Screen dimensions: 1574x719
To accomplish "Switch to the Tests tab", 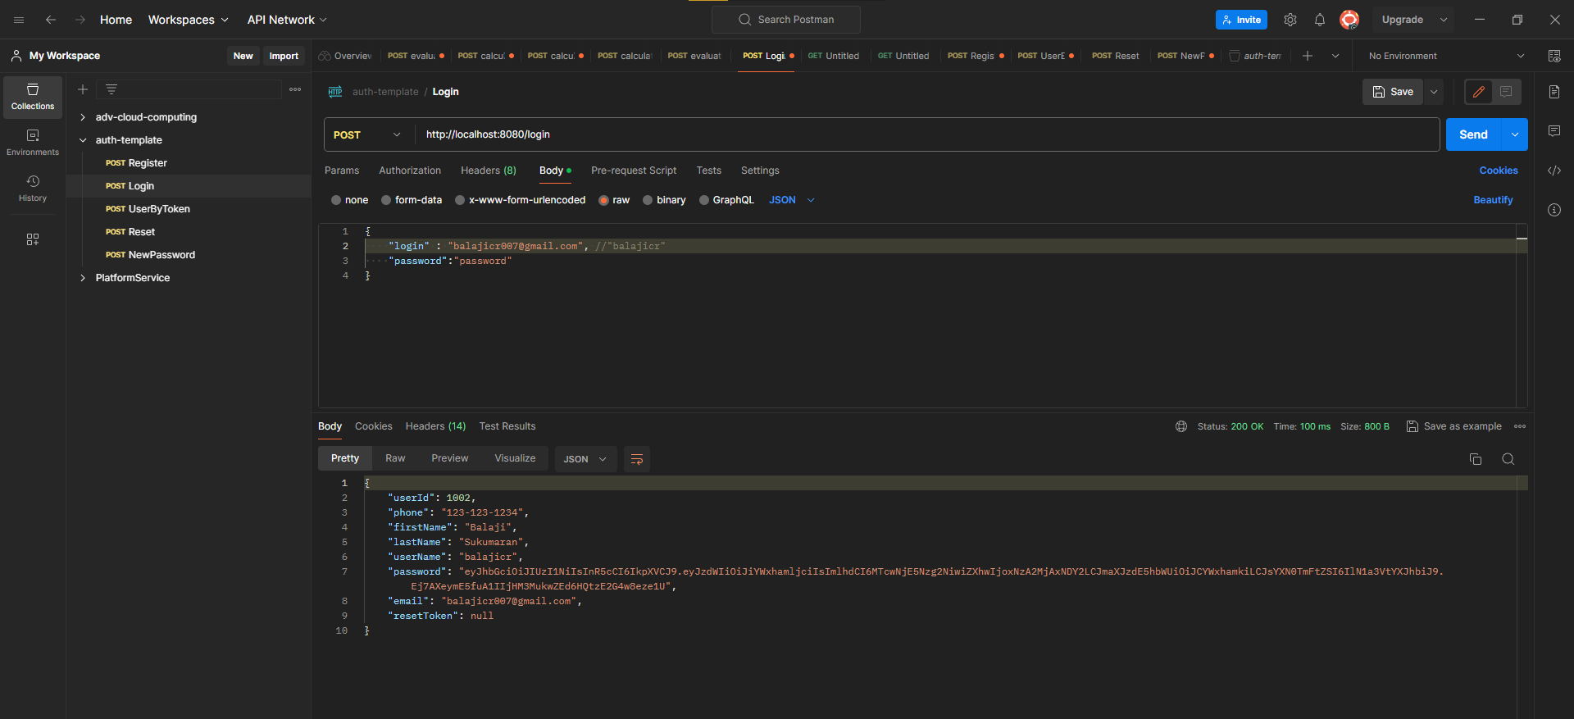I will coord(709,171).
